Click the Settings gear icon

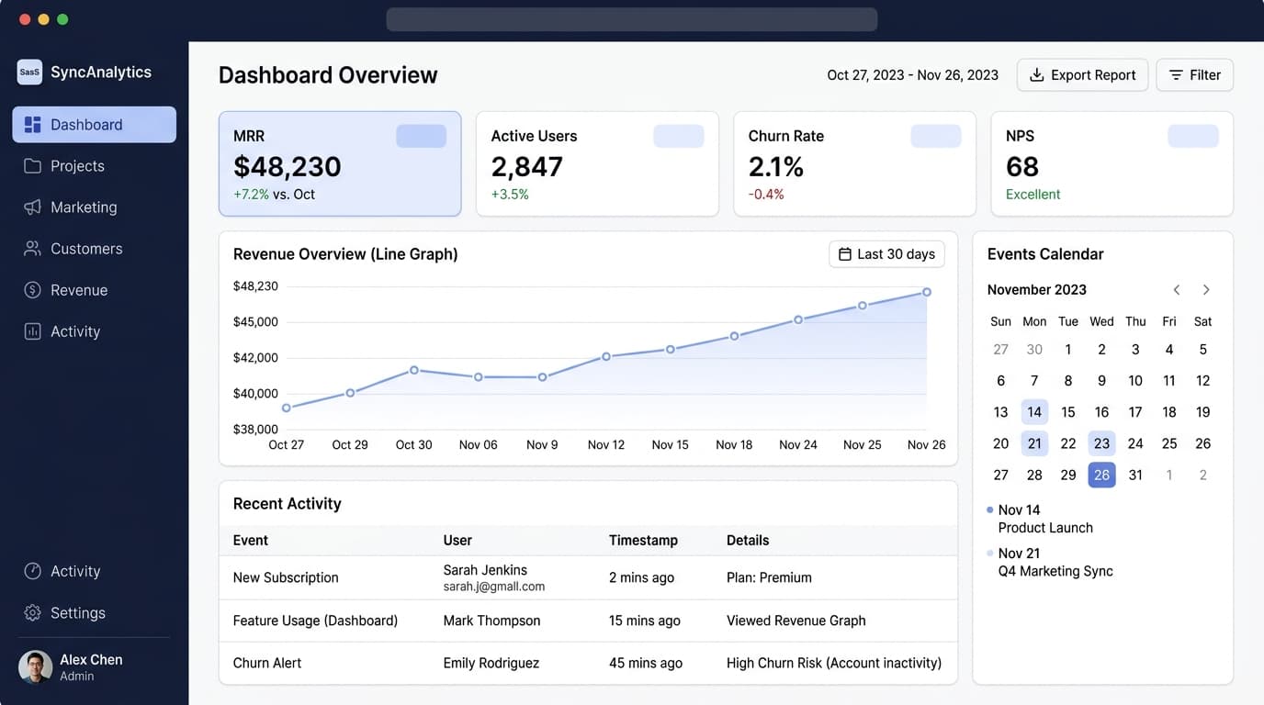32,612
